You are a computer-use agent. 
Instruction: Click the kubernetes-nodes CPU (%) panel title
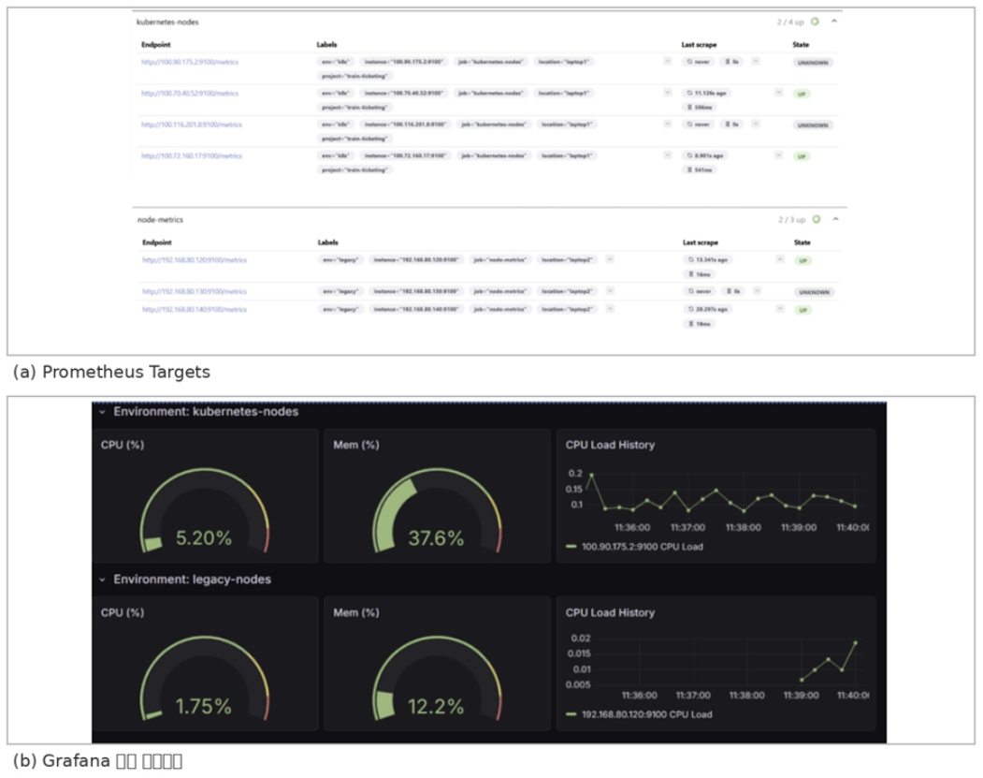123,445
